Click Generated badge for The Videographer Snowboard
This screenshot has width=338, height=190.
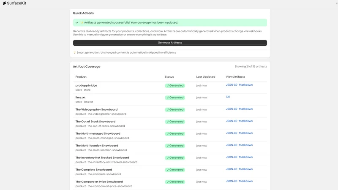175,110
